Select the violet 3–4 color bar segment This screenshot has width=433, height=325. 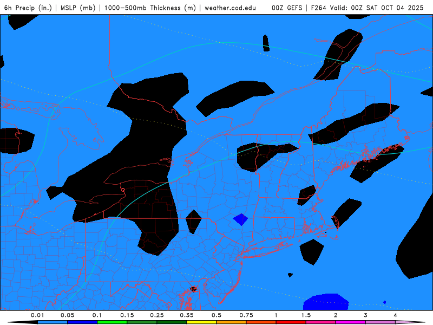[380, 322]
